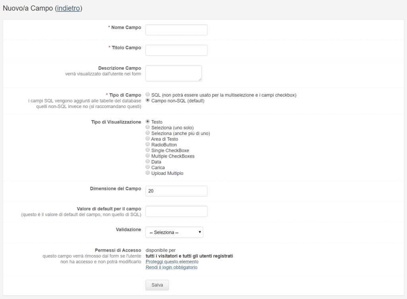
Task: Click into the Titolo Campo input
Action: click(x=176, y=50)
